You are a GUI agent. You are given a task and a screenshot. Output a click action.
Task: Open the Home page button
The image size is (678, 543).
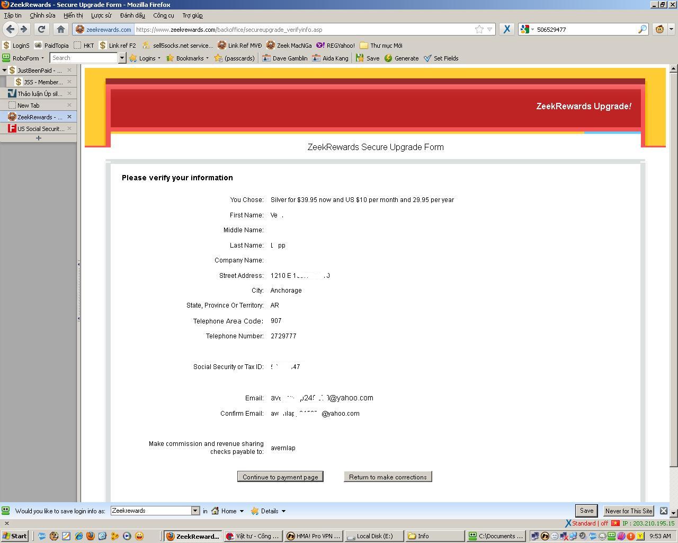(x=61, y=29)
